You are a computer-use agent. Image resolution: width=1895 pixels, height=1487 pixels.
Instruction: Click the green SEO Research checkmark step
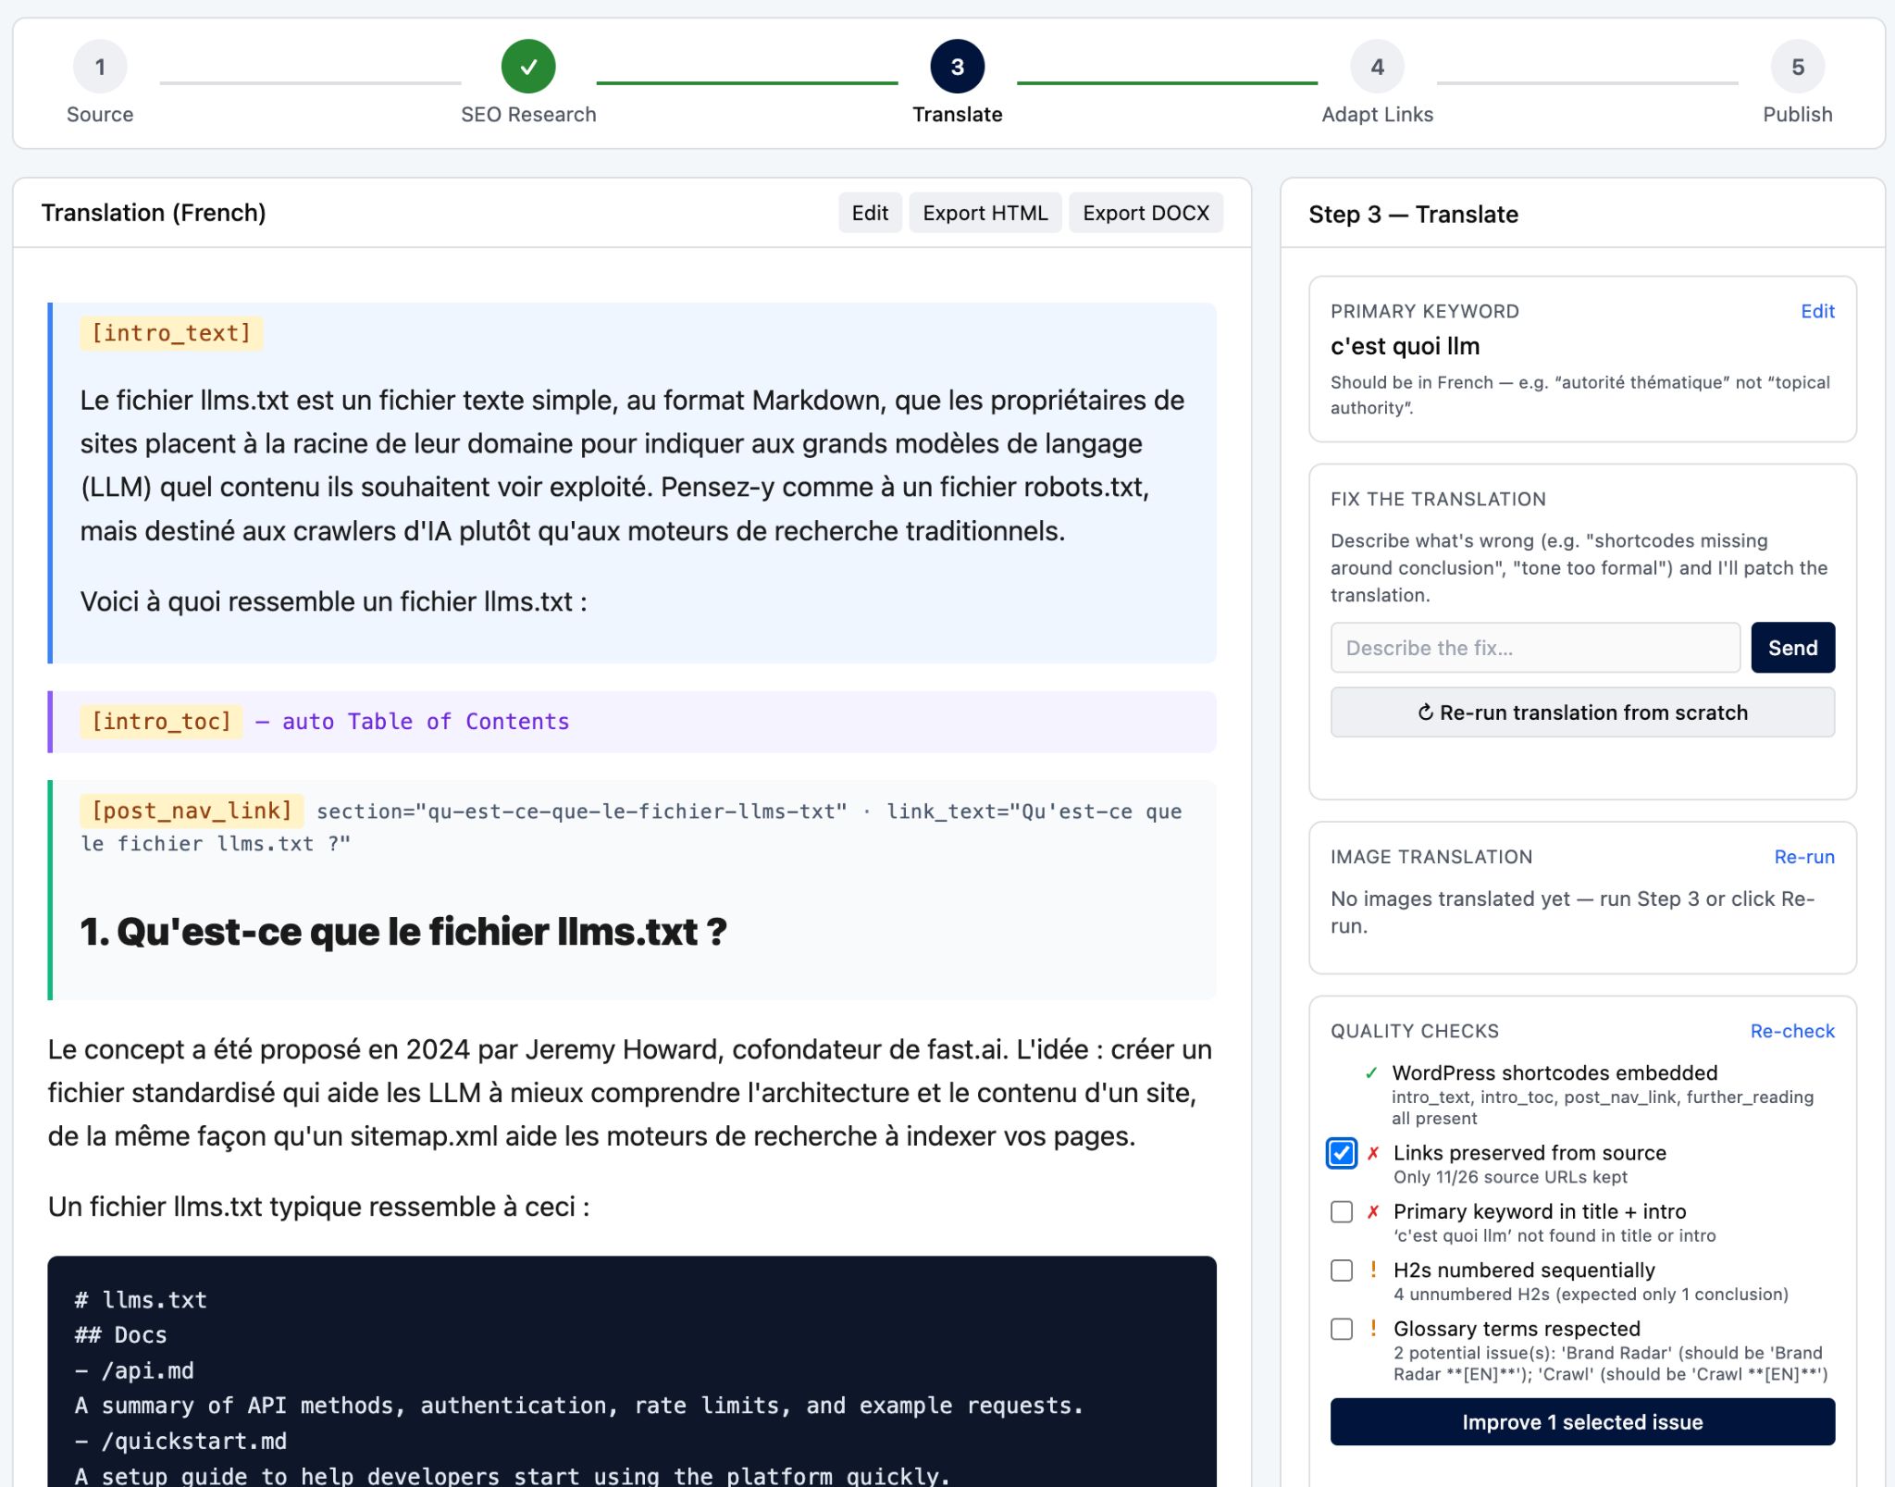click(528, 67)
